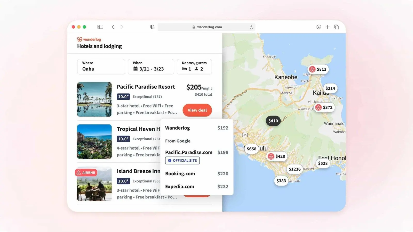Click the 10.0 rating badge of Pacific Paradise Resort
413x232 pixels.
(123, 97)
